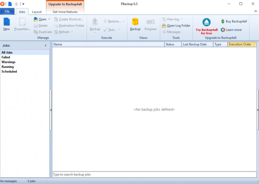The image size is (259, 184).
Task: Sort by the Type column header
Action: (220, 44)
